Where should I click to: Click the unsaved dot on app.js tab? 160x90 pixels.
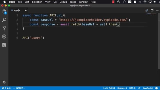26,10
